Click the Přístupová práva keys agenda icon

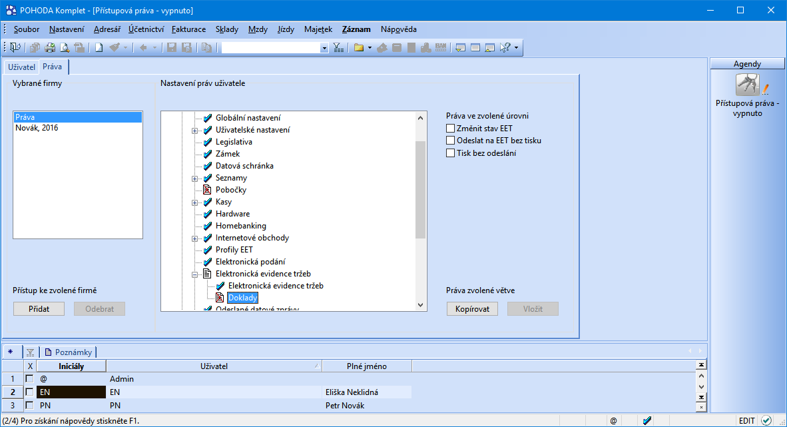point(747,85)
